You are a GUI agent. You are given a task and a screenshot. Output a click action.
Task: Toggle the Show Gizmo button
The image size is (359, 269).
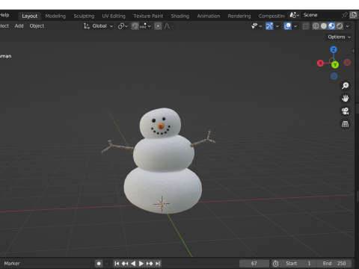click(x=269, y=26)
